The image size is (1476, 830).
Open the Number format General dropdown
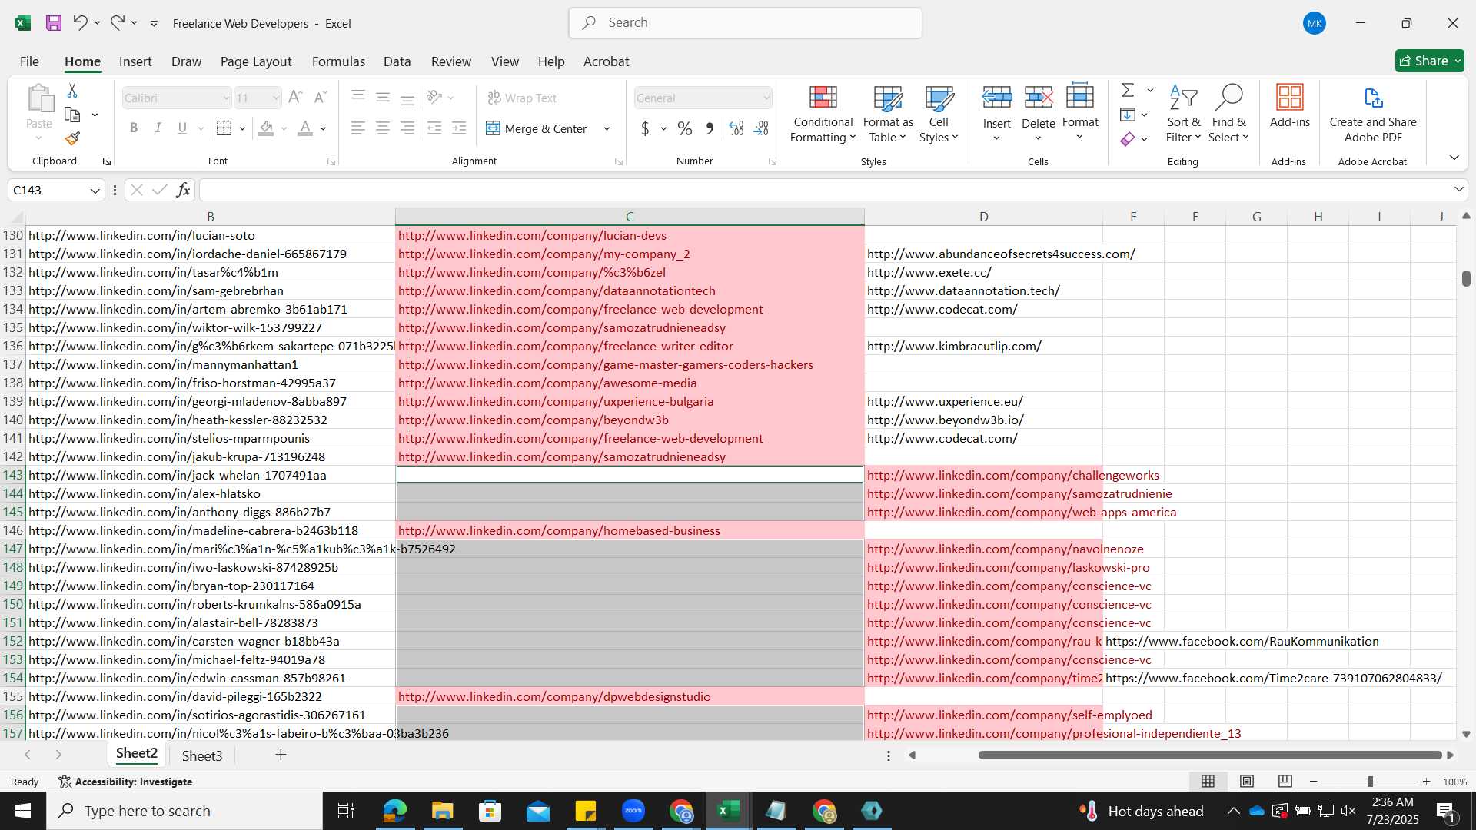click(766, 98)
